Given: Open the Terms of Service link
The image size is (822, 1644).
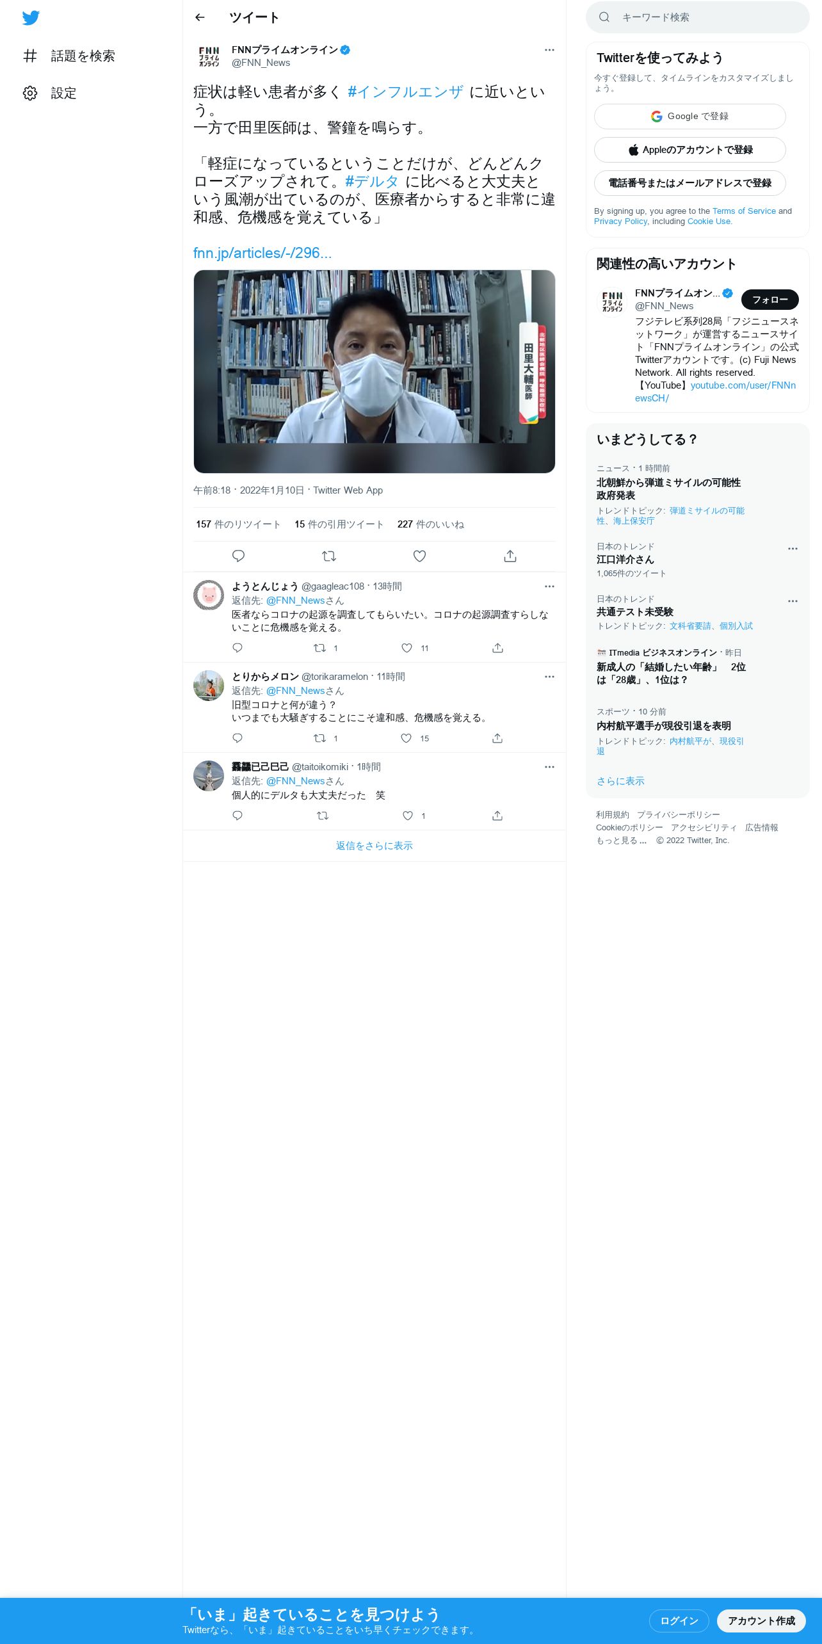Looking at the screenshot, I should 744,211.
